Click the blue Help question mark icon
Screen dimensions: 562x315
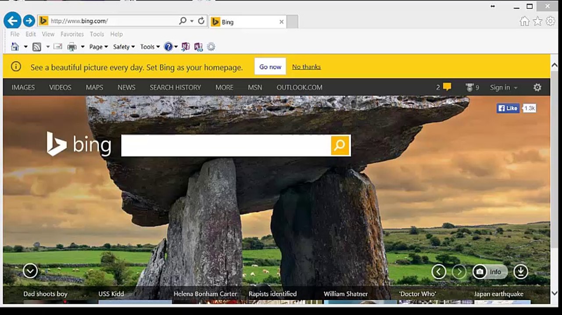coord(168,47)
